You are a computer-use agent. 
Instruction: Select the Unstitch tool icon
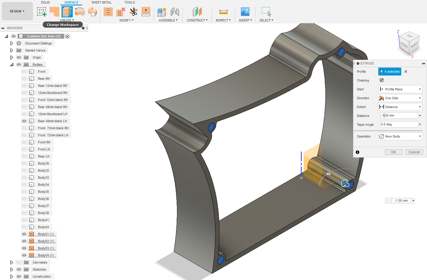tap(121, 12)
